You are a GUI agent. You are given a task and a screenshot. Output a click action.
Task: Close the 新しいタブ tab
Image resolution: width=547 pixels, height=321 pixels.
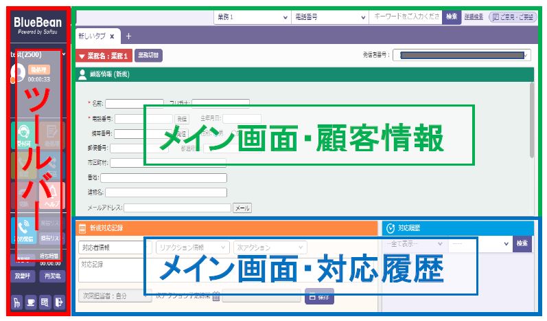(x=112, y=36)
